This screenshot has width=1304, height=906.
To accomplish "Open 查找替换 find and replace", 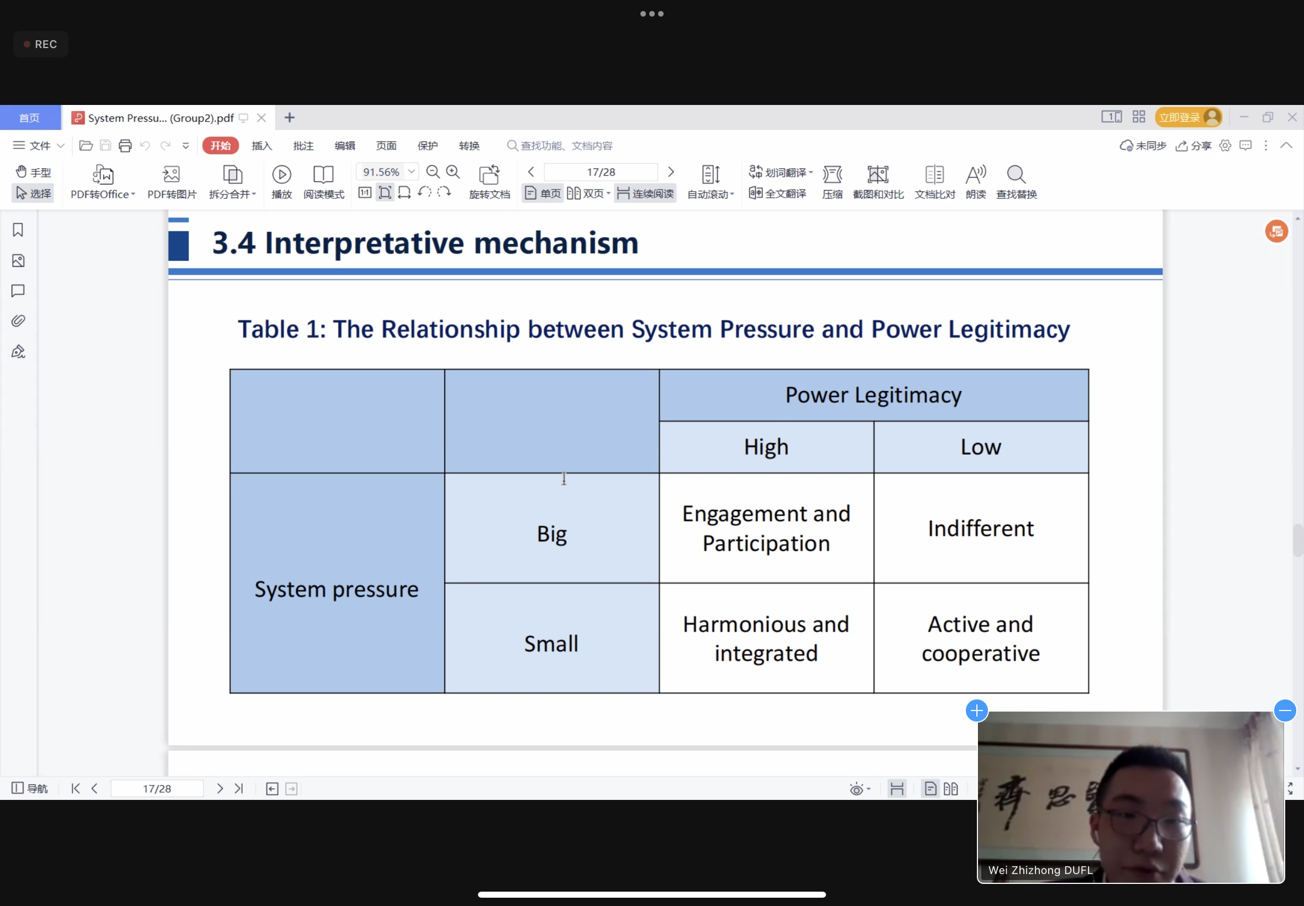I will coord(1016,175).
